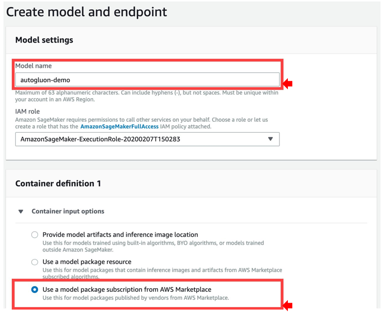Click the model package resource option description
The width and height of the screenshot is (382, 317).
[x=162, y=273]
